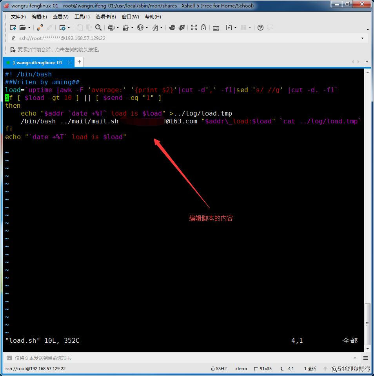Image resolution: width=374 pixels, height=376 pixels.
Task: Click the add current session arrow icon
Action: pos(13,50)
